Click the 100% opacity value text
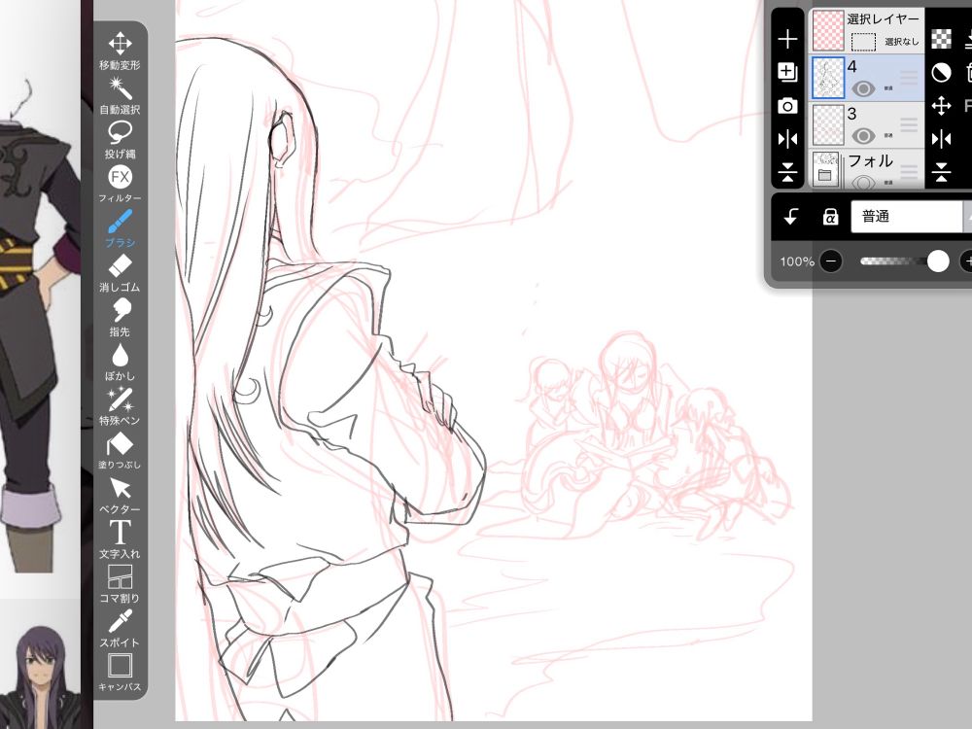The width and height of the screenshot is (972, 729). pyautogui.click(x=797, y=261)
